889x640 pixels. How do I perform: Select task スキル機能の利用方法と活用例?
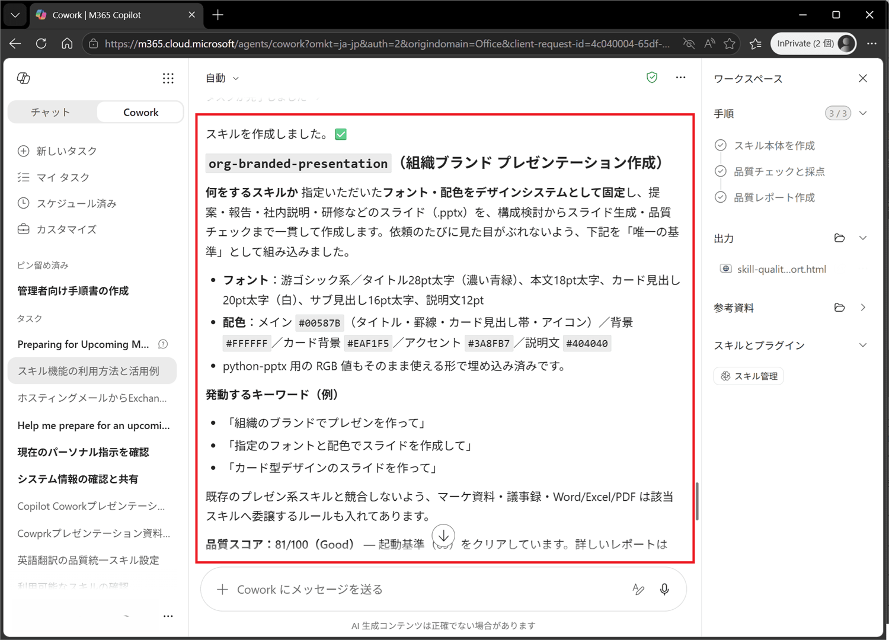tap(92, 371)
